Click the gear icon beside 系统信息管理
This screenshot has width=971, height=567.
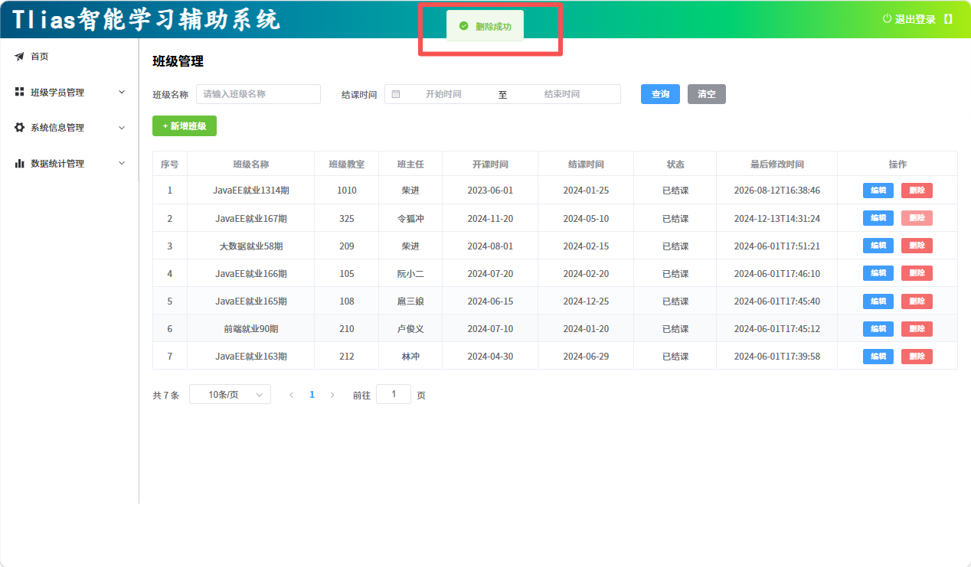click(x=19, y=128)
